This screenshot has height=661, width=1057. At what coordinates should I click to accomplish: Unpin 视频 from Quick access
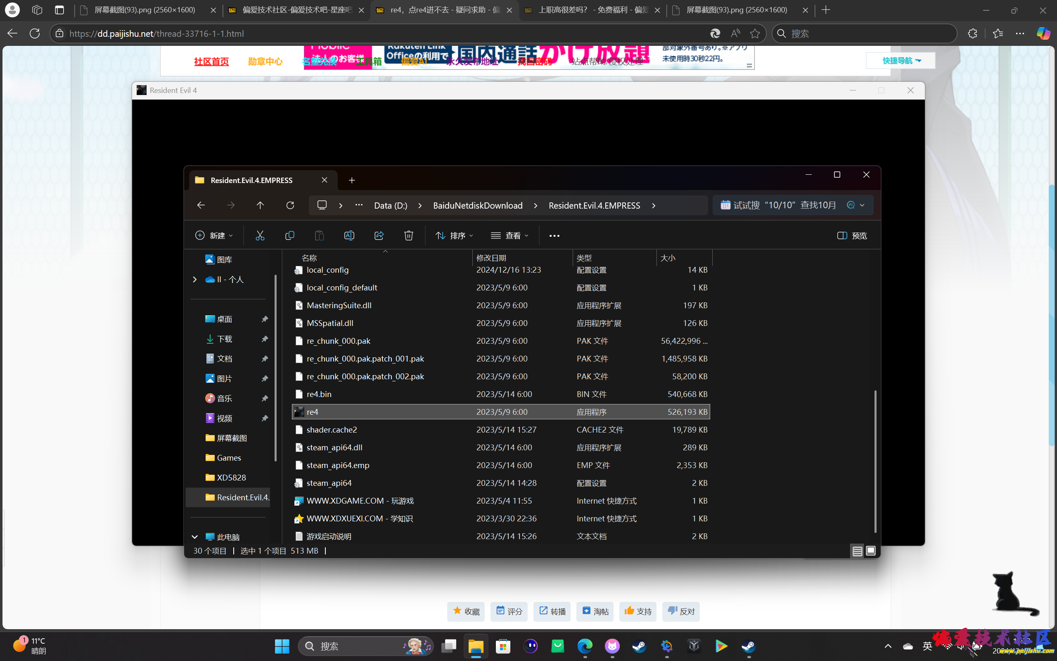(x=265, y=418)
